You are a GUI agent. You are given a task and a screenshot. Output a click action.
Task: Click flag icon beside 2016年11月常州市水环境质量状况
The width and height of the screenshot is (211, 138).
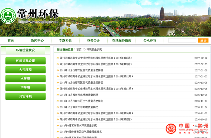[58, 95]
